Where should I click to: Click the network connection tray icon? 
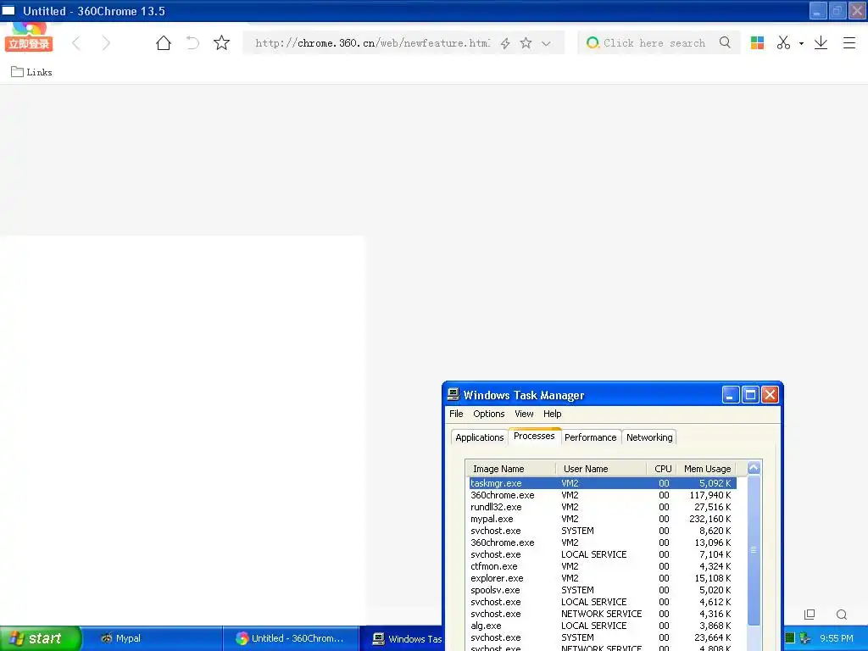(805, 638)
